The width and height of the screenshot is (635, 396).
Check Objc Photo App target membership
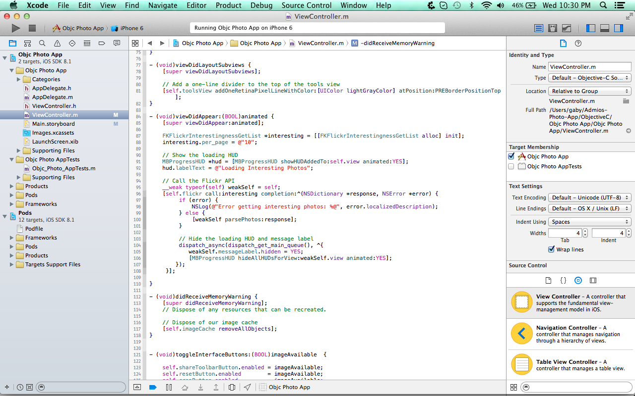pyautogui.click(x=511, y=156)
